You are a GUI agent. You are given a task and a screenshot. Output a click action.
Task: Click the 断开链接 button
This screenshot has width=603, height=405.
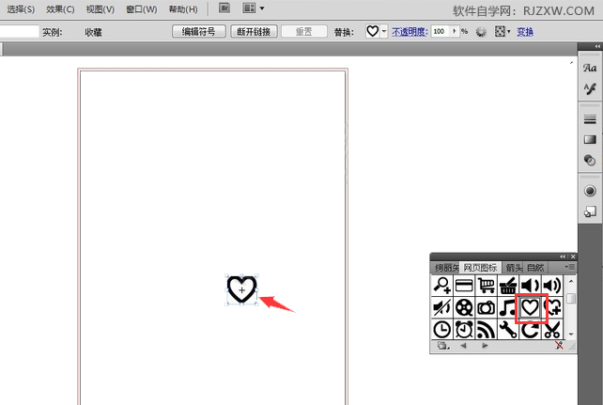click(254, 32)
